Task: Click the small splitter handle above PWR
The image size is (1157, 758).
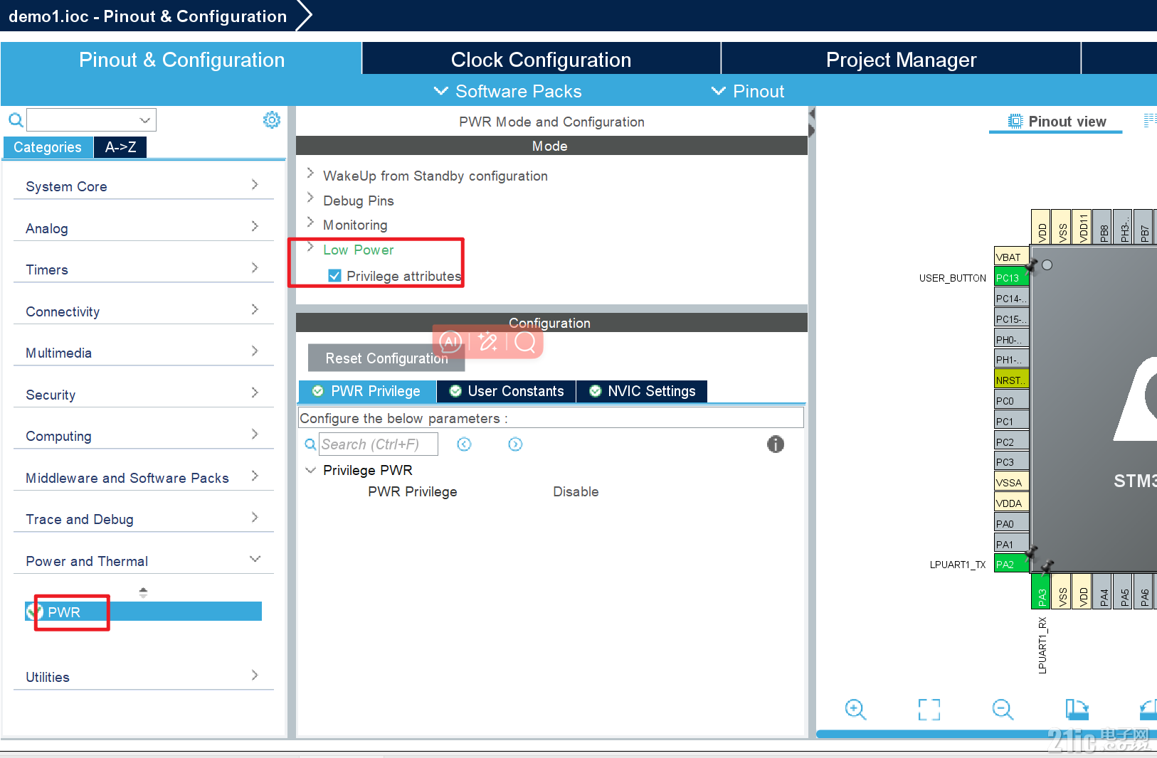Action: [x=143, y=592]
